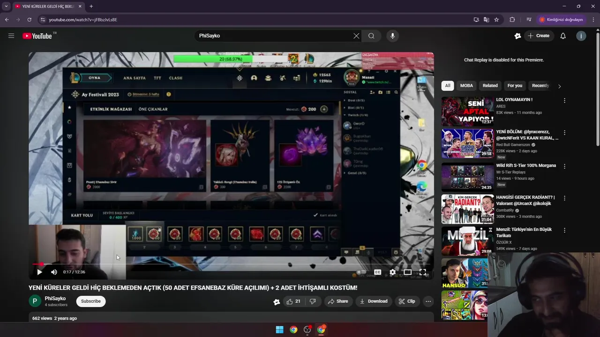Open the PhiSayko channel name link
Image resolution: width=600 pixels, height=337 pixels.
coord(55,298)
